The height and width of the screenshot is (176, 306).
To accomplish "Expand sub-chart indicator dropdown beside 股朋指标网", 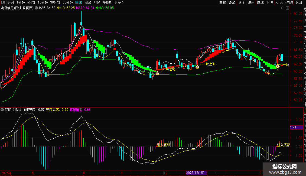I will pyautogui.click(x=2, y=110).
